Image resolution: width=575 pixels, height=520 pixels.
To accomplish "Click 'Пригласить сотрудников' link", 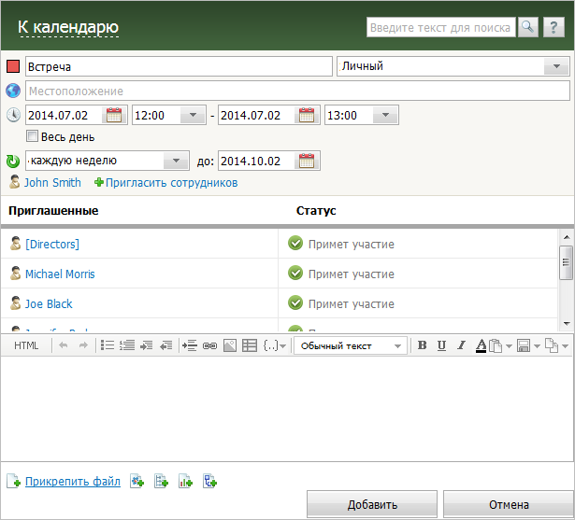I will pos(172,182).
